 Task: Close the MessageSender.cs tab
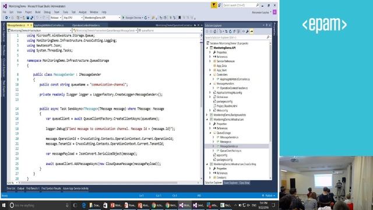(31, 25)
